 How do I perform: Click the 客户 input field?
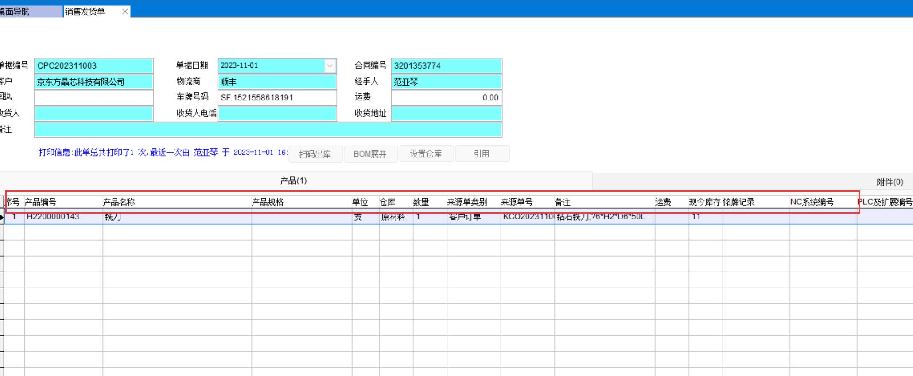click(x=93, y=82)
